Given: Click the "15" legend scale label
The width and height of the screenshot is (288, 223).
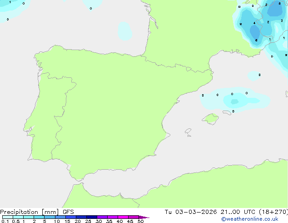Looking at the screenshot, I should point(67,221).
